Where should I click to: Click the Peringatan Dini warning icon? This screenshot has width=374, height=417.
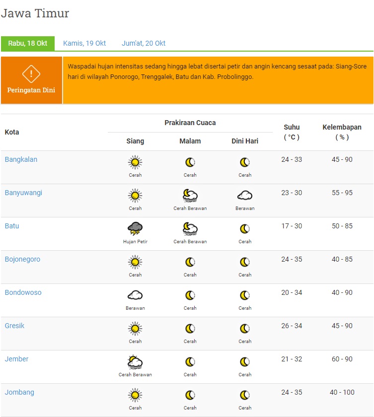(31, 74)
